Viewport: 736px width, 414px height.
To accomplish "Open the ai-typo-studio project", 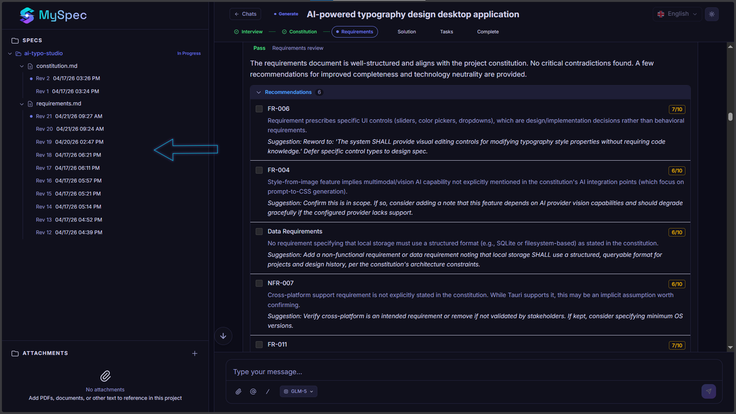I will pos(44,53).
